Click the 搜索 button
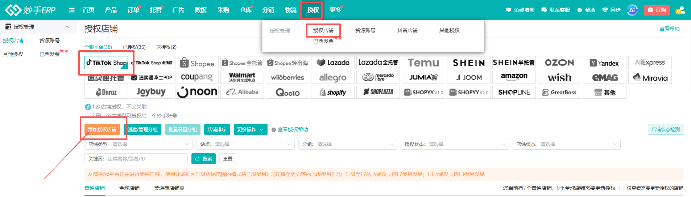The image size is (691, 197). click(204, 159)
